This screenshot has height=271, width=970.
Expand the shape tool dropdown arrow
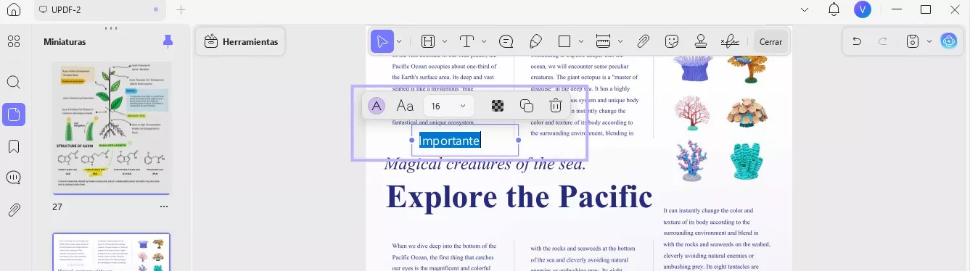582,41
